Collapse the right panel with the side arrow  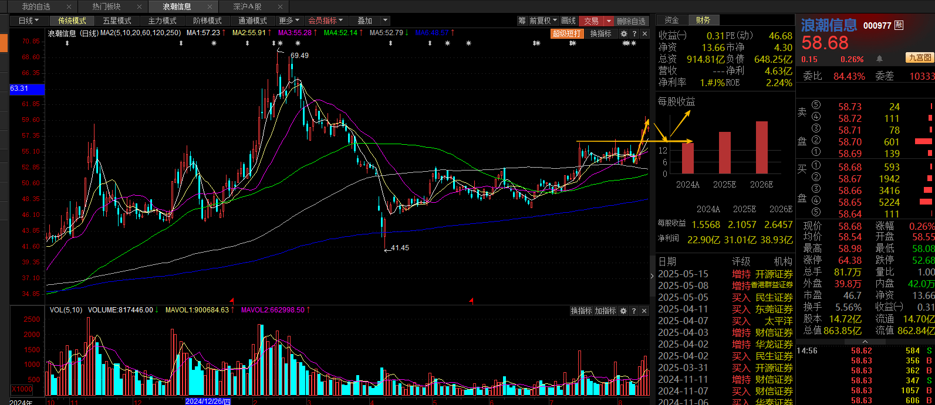(652, 275)
